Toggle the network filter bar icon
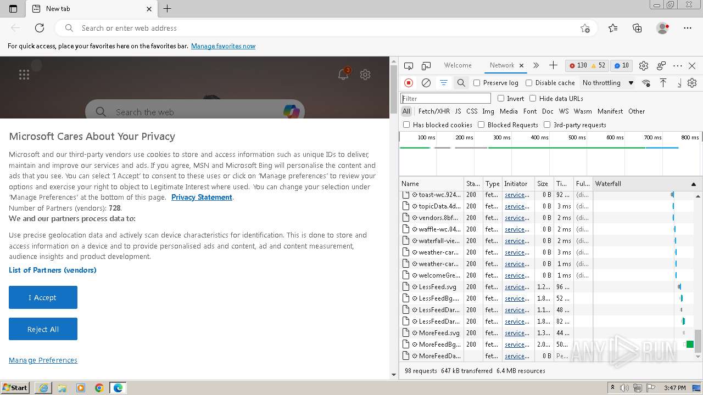Screen dimensions: 703x395 pyautogui.click(x=443, y=83)
